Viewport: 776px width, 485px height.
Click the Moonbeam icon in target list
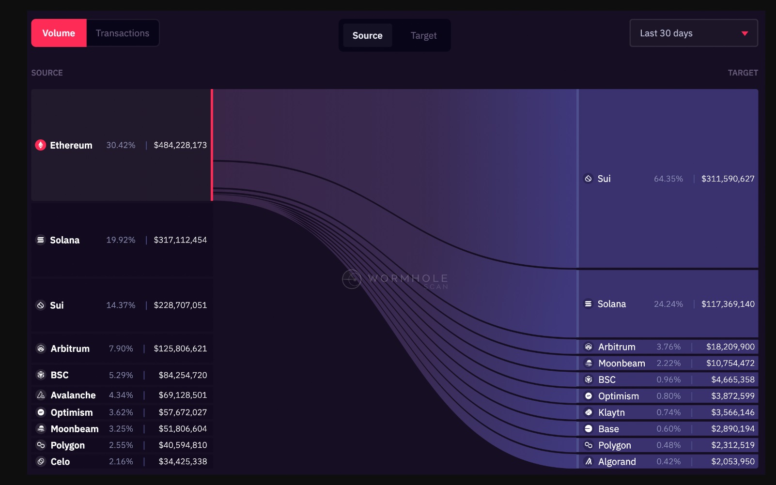point(589,364)
